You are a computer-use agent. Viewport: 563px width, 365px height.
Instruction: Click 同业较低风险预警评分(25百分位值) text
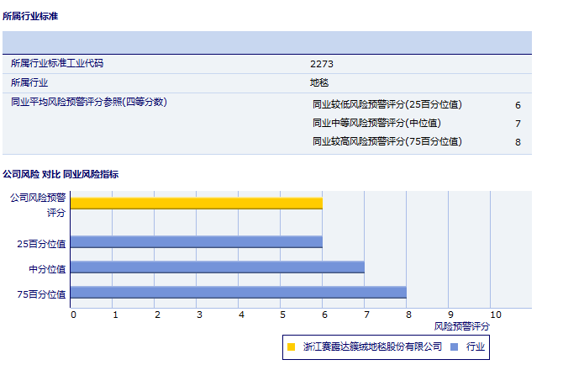click(387, 105)
